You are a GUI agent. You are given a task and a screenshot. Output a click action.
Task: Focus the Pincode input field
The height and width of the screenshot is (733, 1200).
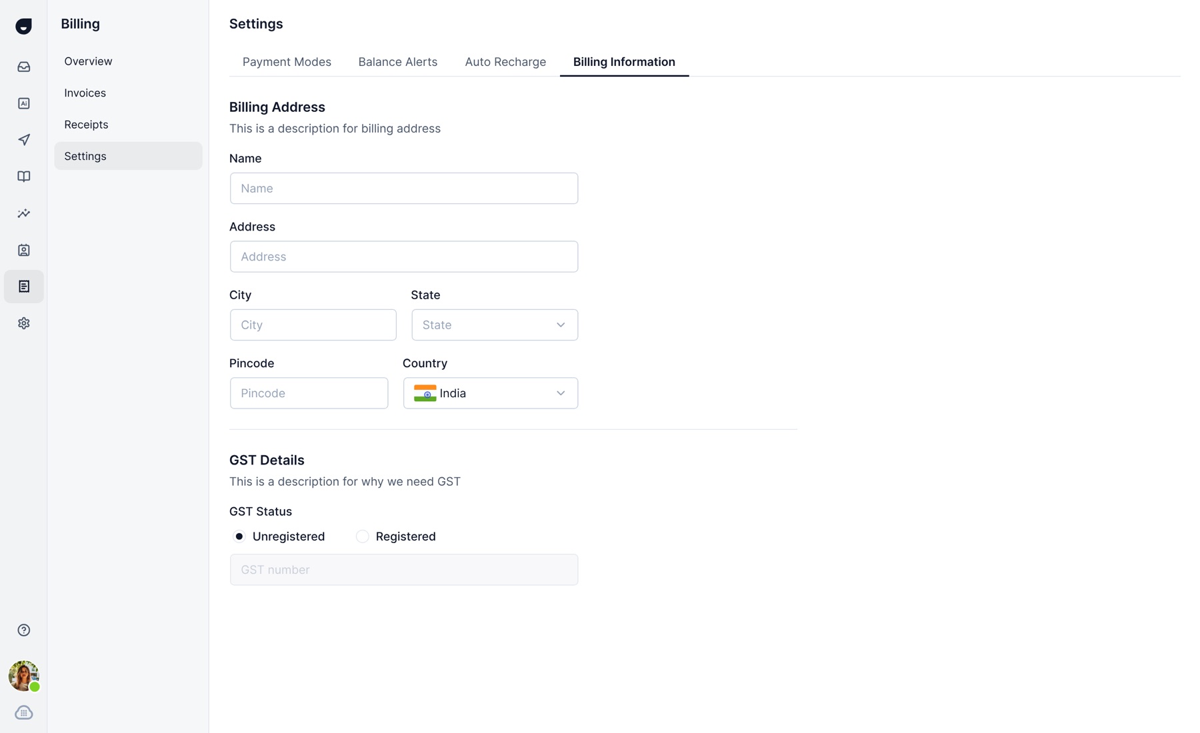(x=309, y=393)
